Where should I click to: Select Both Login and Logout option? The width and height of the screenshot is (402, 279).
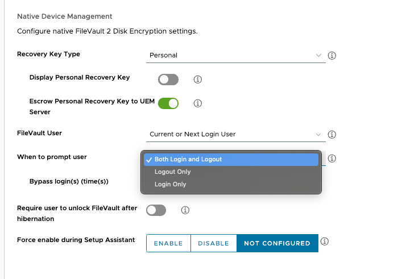point(231,159)
